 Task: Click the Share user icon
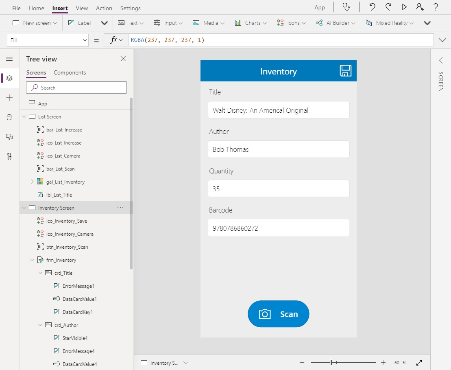420,7
